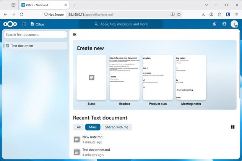Screen dimensions: 242x161
Task: Open the browser hamburger menu
Action: coord(236,14)
